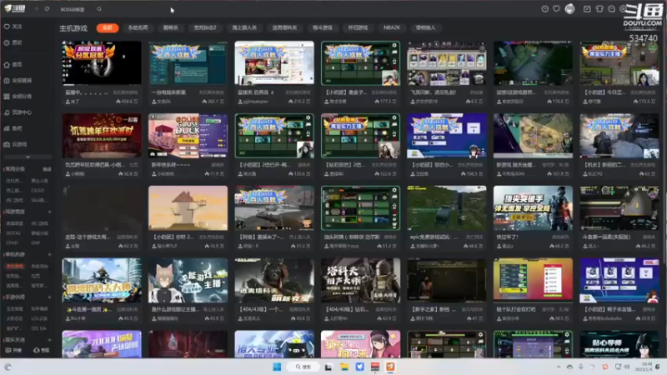Click the back arrow in the title bar
Screen dimensions: 667x375
(x=36, y=8)
